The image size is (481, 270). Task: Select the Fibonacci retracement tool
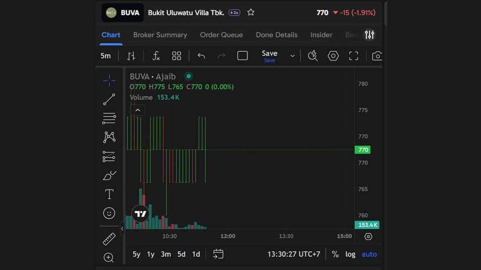click(109, 119)
